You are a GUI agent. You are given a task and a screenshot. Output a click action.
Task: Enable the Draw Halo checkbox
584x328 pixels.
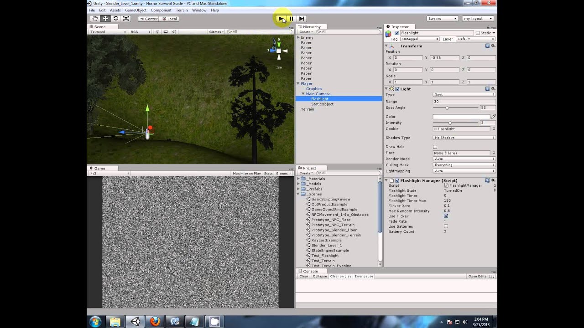tap(435, 147)
